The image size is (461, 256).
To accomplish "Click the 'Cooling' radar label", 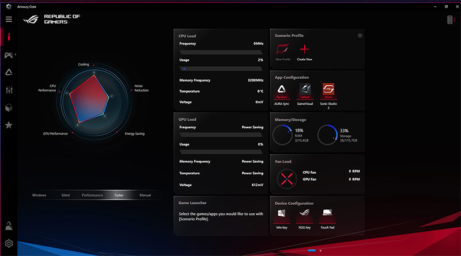I will click(84, 64).
